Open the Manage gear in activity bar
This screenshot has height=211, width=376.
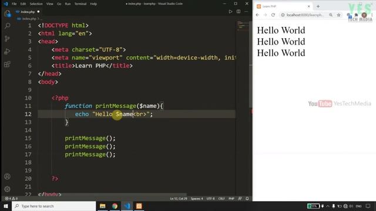pos(7,189)
